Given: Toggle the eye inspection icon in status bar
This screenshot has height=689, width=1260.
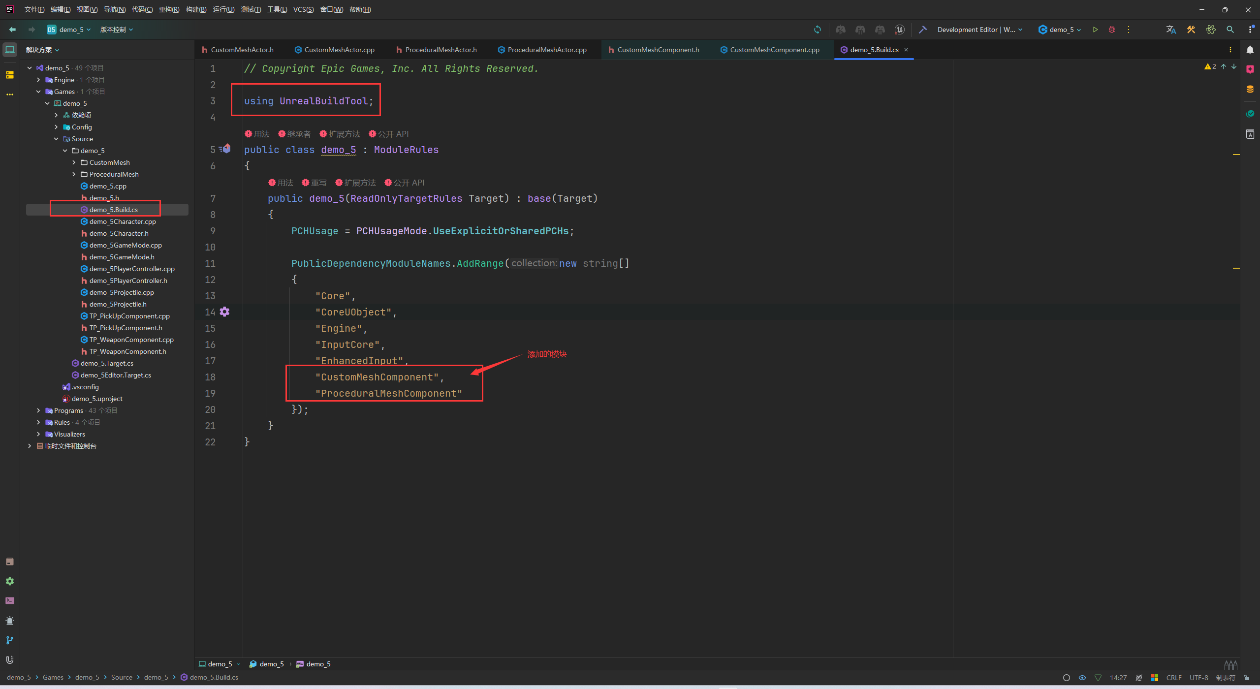Looking at the screenshot, I should (x=1082, y=678).
